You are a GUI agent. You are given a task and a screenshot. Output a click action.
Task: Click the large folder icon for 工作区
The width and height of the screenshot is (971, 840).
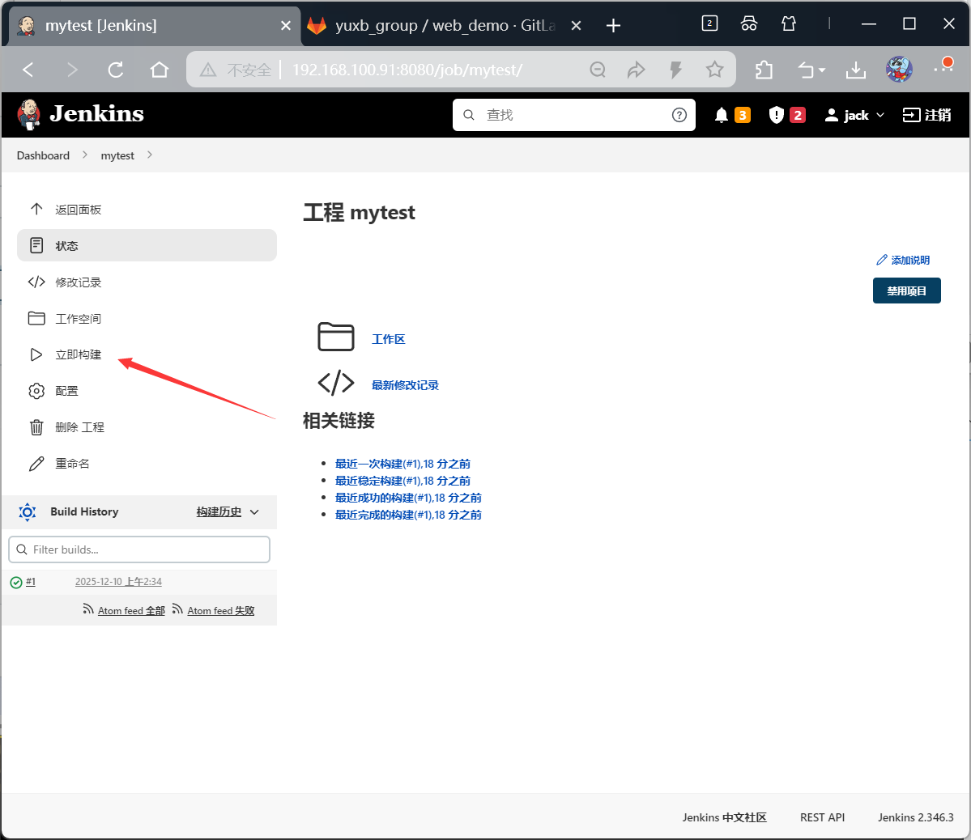(335, 337)
